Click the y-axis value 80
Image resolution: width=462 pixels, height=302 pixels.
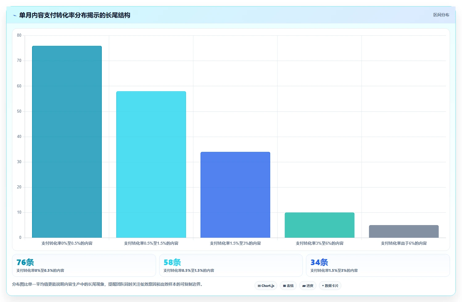19,35
